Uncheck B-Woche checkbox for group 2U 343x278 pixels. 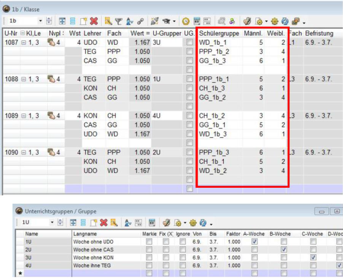point(283,249)
